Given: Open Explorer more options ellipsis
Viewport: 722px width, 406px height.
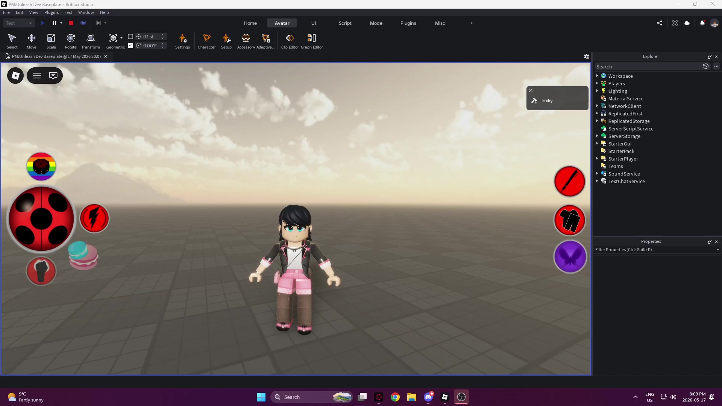Looking at the screenshot, I should click(x=716, y=67).
